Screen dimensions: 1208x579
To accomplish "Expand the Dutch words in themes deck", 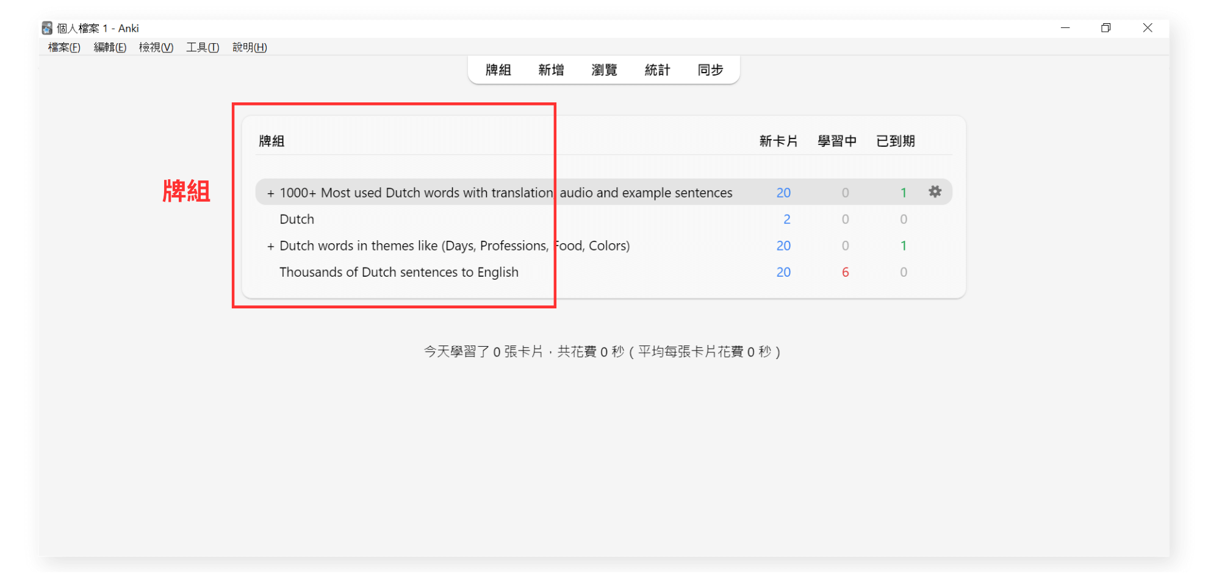I will pos(270,246).
